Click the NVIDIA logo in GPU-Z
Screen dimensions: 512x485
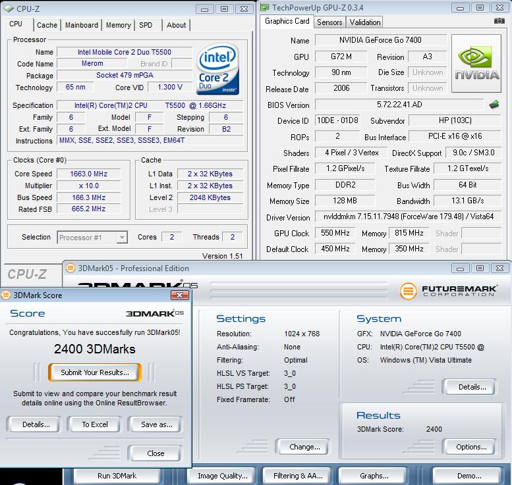pyautogui.click(x=476, y=64)
